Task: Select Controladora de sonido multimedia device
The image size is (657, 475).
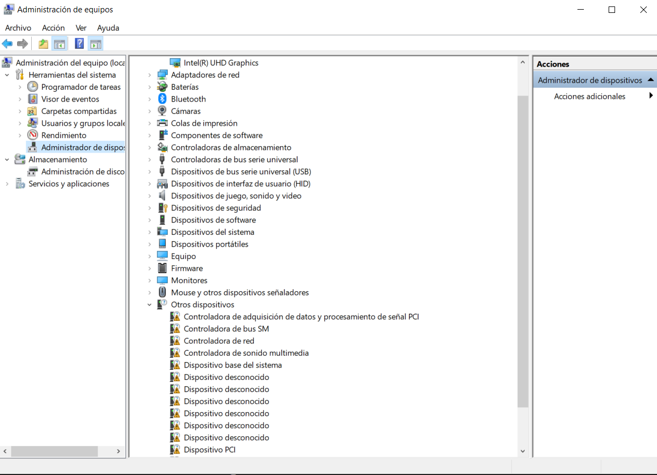Action: click(246, 353)
